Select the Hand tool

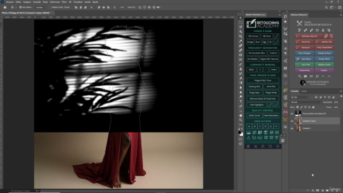click(241, 115)
